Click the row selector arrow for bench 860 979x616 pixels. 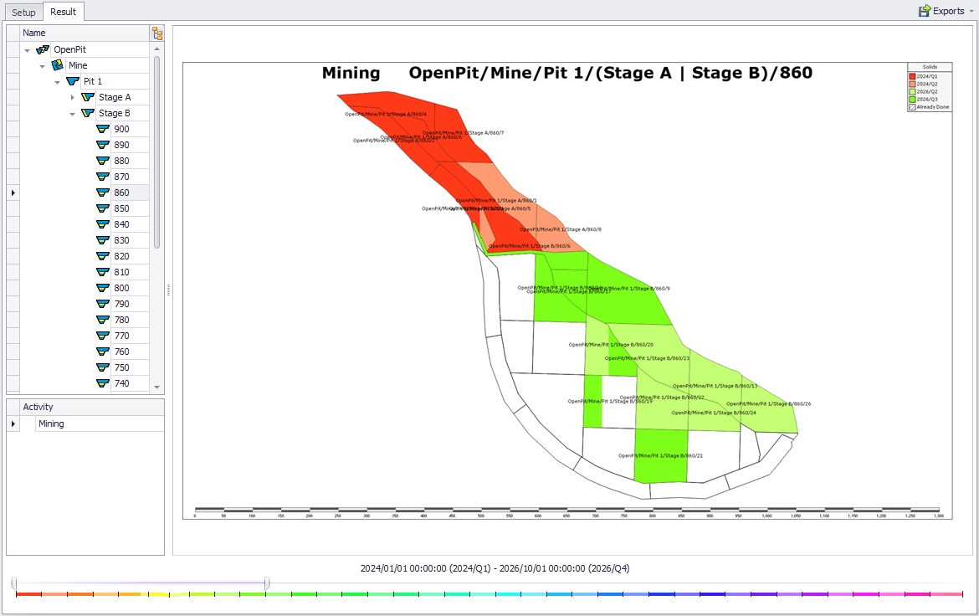pyautogui.click(x=13, y=193)
